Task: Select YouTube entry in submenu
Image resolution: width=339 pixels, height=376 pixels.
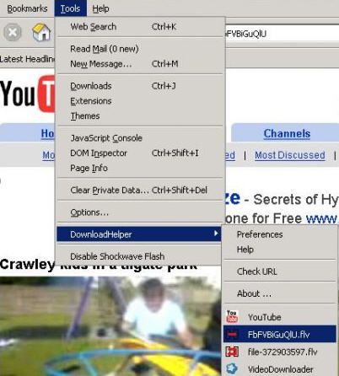Action: coord(280,317)
